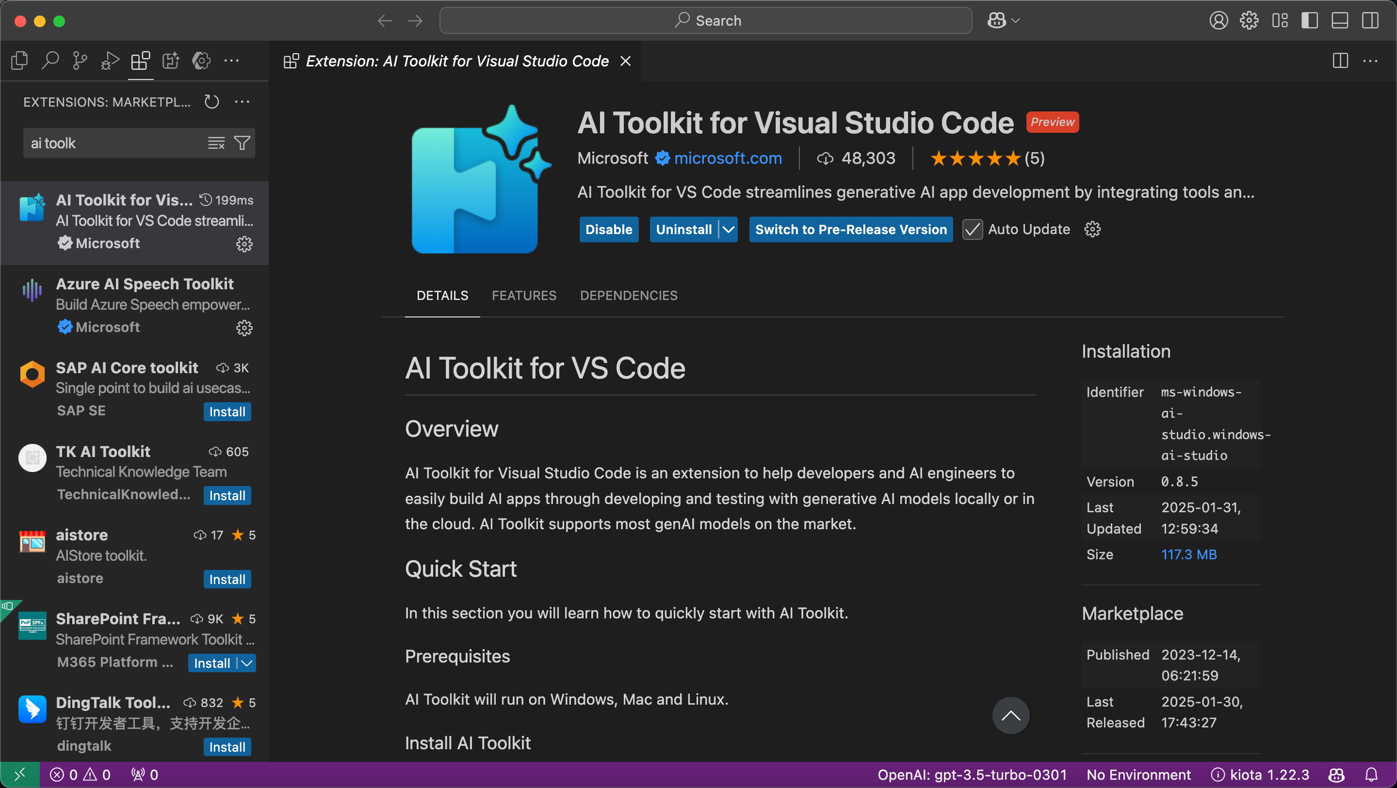Open the Search view in the Activity Bar
This screenshot has width=1397, height=788.
point(49,60)
